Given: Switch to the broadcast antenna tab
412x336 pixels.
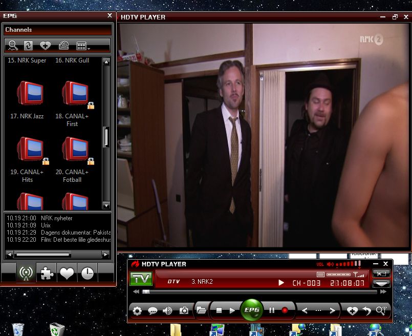Looking at the screenshot, I should point(26,272).
